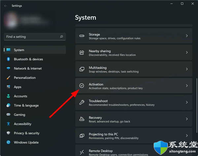Click "Activation state, subscriptions, product key" text
The image size is (198, 156).
tap(116, 88)
